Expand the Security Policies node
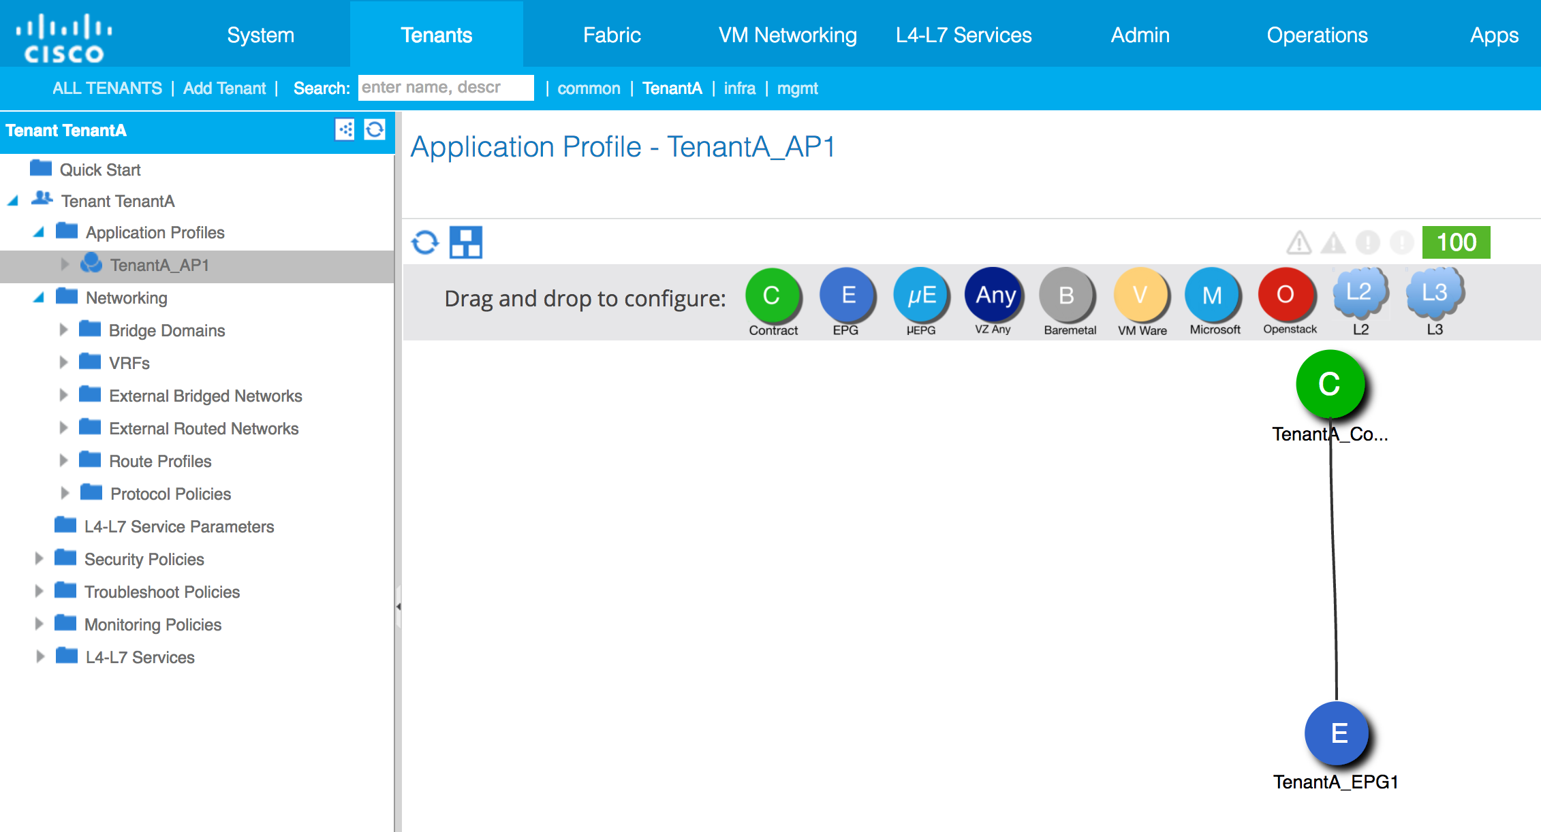This screenshot has height=832, width=1541. (39, 558)
